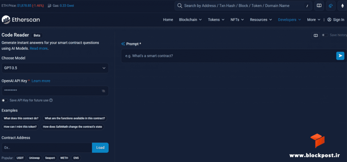Expand the GPT-3.5 model dropdown
The height and width of the screenshot is (162, 347).
55,68
